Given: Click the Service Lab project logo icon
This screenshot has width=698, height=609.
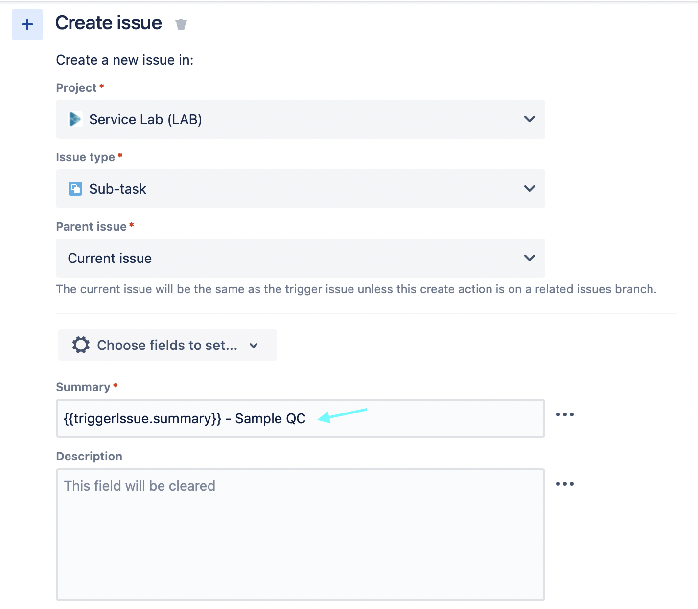Looking at the screenshot, I should (75, 119).
